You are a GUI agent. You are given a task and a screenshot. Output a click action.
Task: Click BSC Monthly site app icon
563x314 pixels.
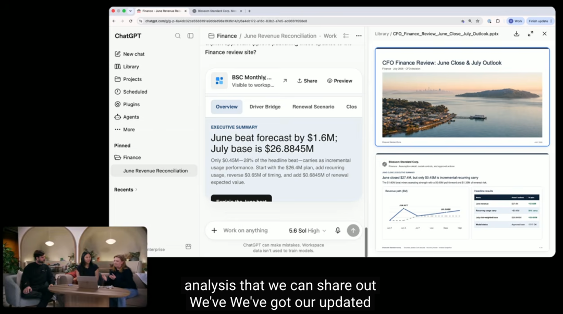coord(219,81)
